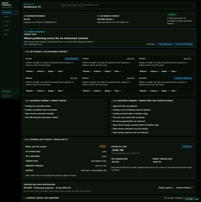201x202 pixels.
Task: Click the system ready status indicator in the sidebar
Action: 10,91
